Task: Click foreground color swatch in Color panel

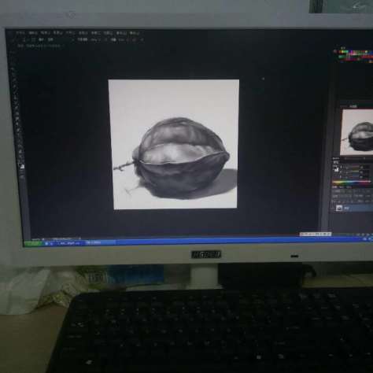Action: point(335,168)
